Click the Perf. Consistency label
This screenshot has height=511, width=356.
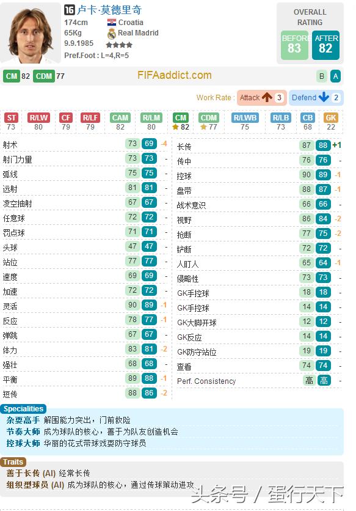click(206, 381)
